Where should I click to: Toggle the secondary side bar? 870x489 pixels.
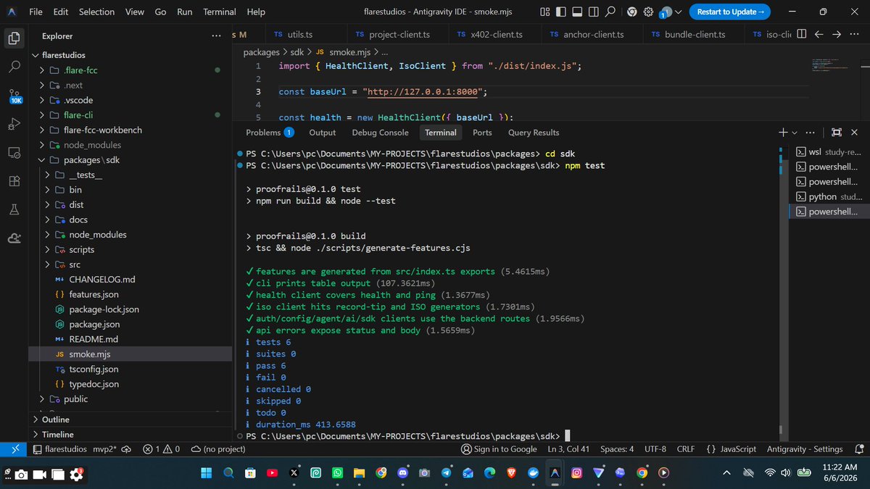(594, 12)
